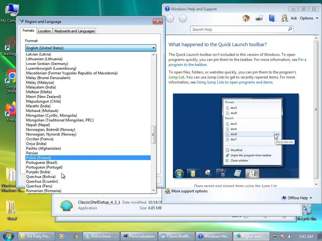322x241 pixels.
Task: Open Using Jump Lists to open programs link
Action: coord(235,82)
